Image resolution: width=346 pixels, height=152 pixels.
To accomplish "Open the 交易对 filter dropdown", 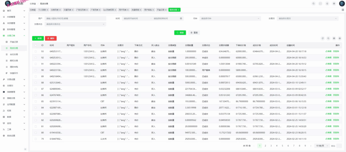I will coord(307,19).
